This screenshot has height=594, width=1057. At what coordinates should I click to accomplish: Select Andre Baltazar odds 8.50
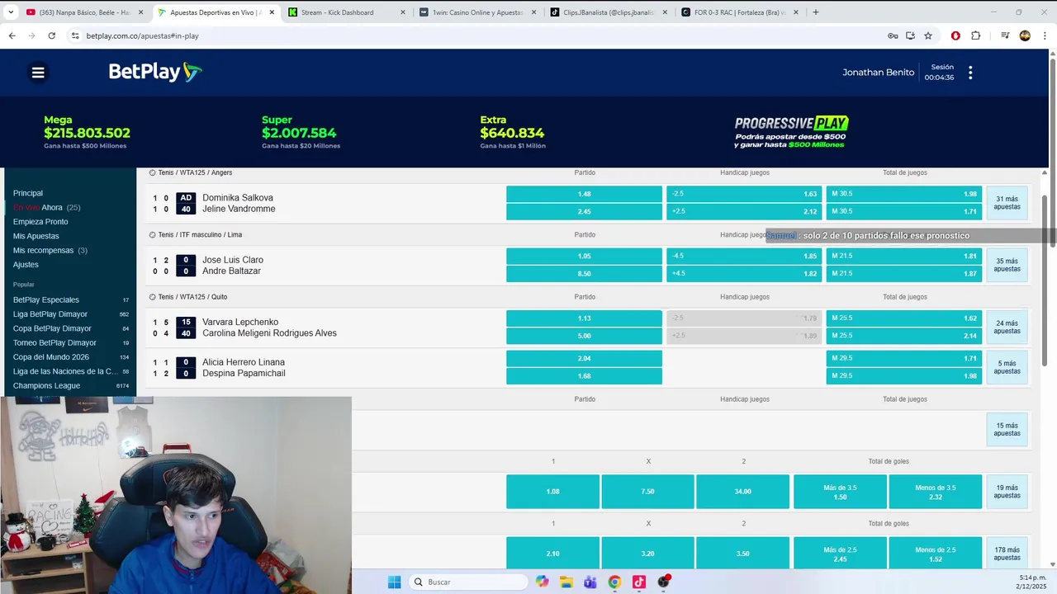click(584, 273)
